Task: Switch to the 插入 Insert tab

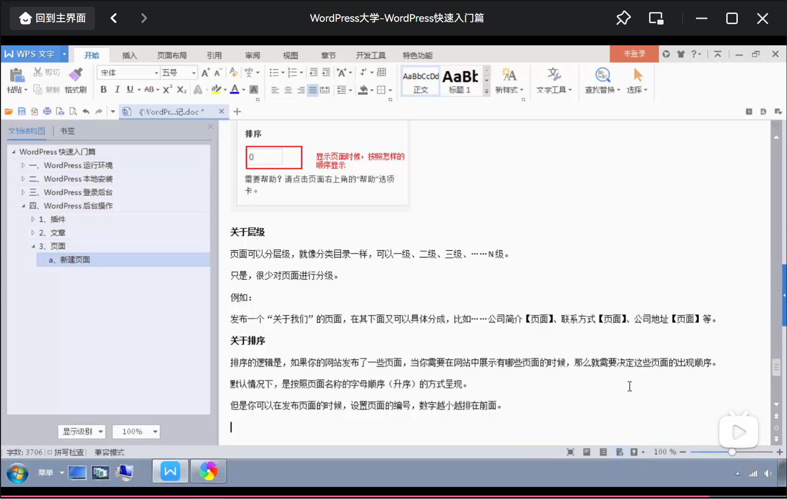Action: (x=129, y=55)
